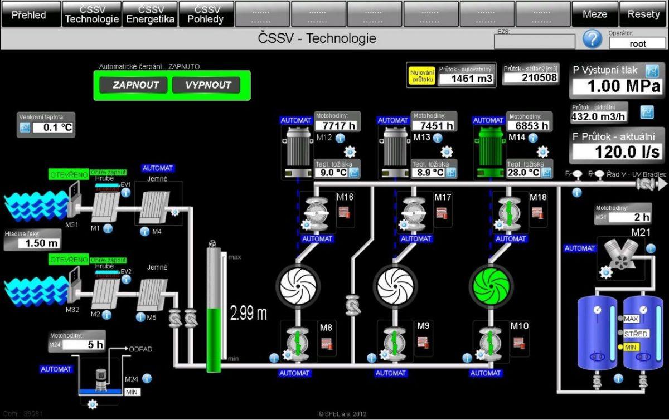Toggle AUTOMAT mode on pump M9
This screenshot has height=420, width=669.
pyautogui.click(x=392, y=373)
